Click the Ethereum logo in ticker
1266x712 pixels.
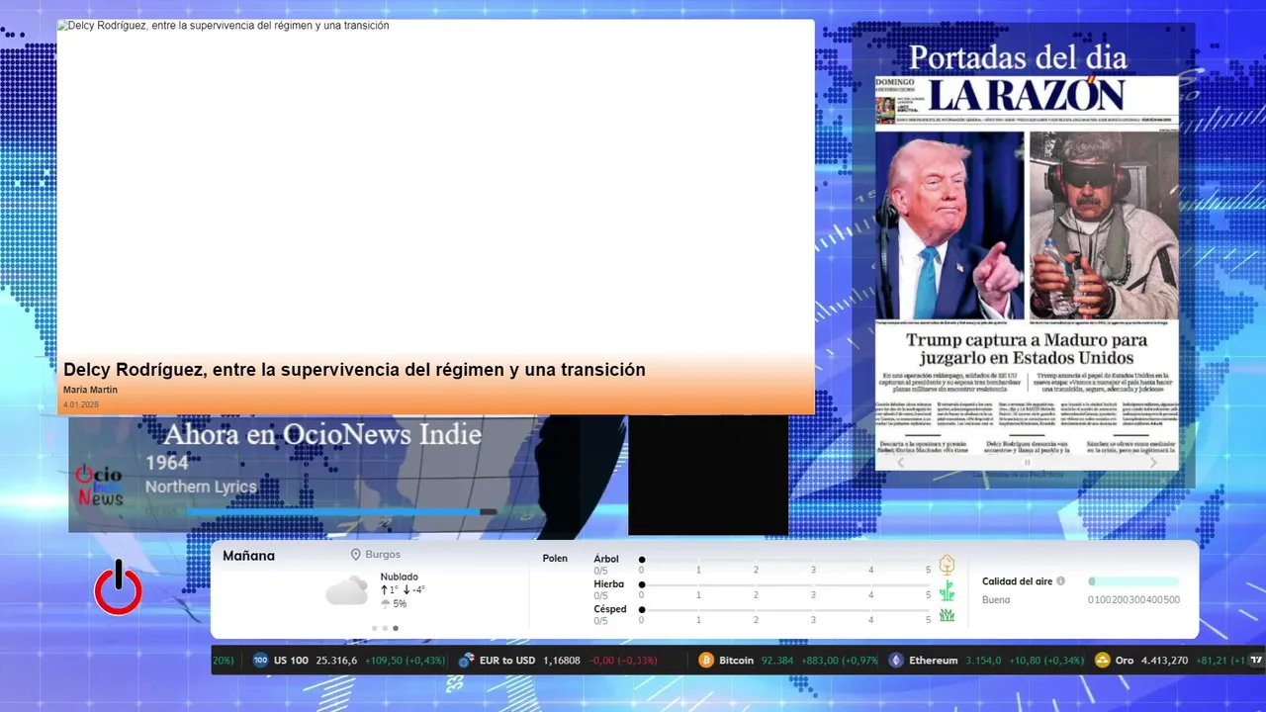896,660
